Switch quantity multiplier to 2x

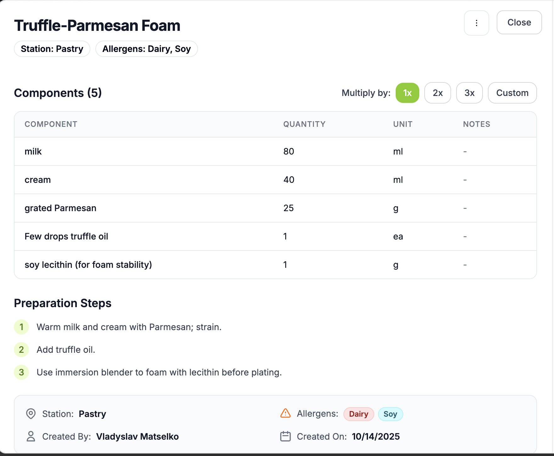pos(438,93)
